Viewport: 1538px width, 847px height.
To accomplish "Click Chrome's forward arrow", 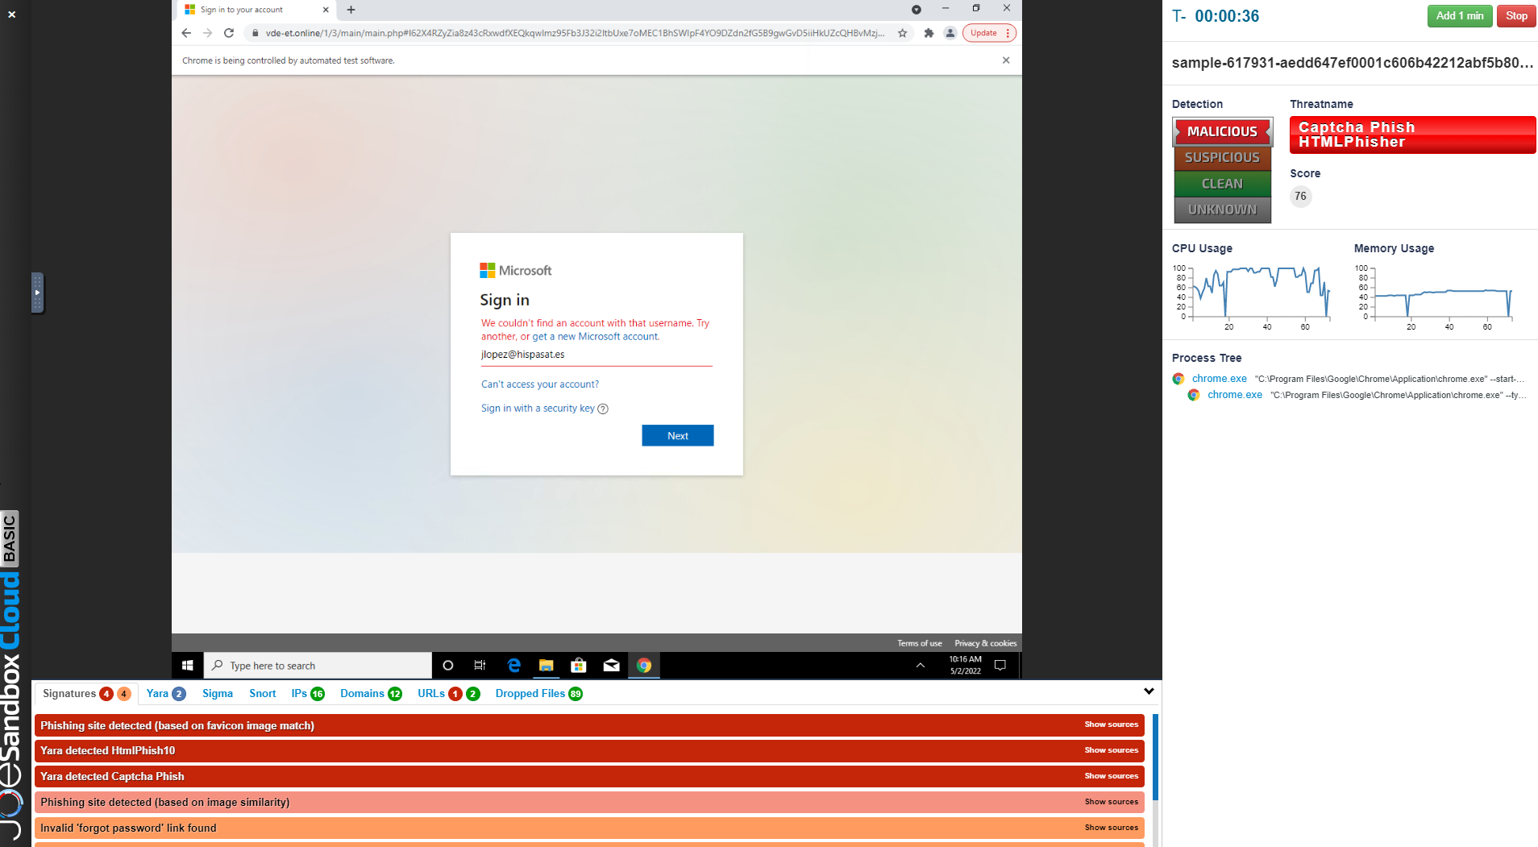I will (207, 33).
